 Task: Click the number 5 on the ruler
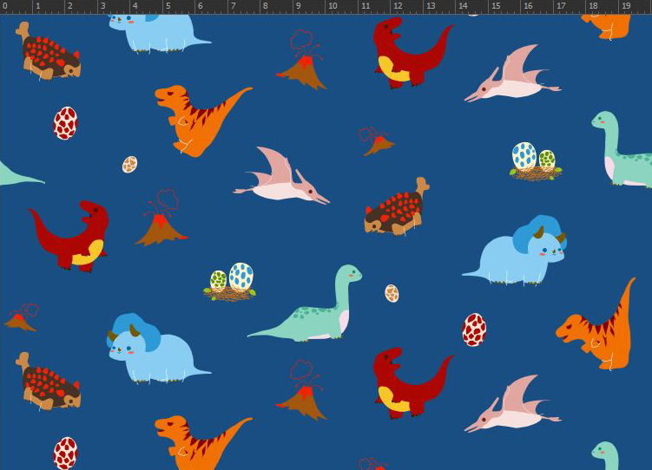(x=168, y=6)
